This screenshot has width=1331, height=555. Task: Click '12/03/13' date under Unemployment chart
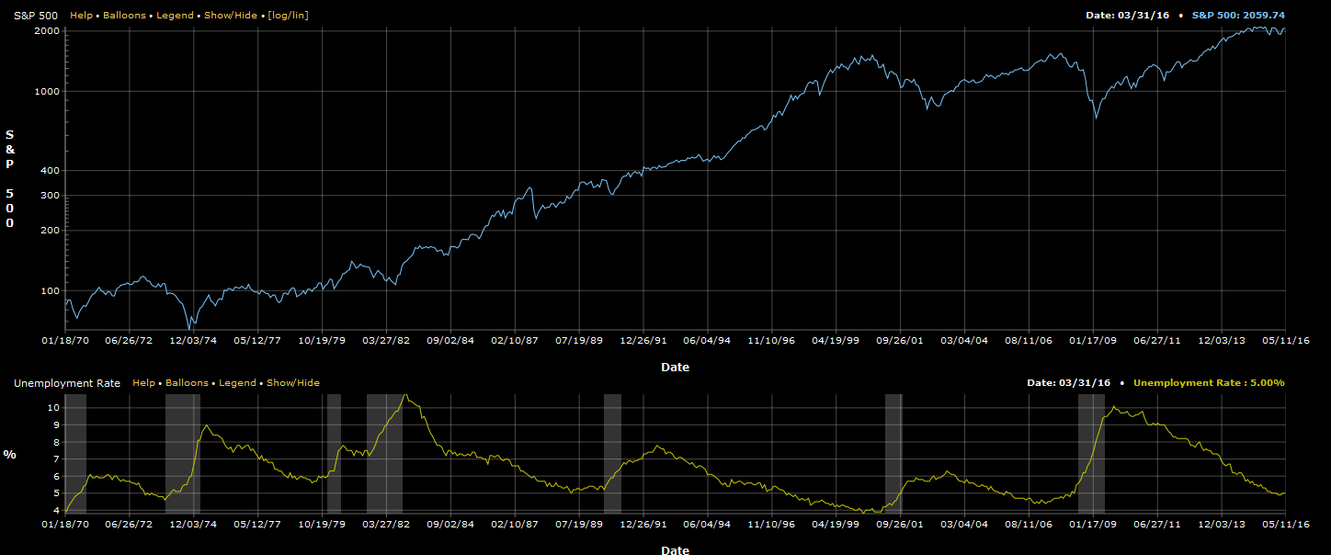(x=1222, y=524)
